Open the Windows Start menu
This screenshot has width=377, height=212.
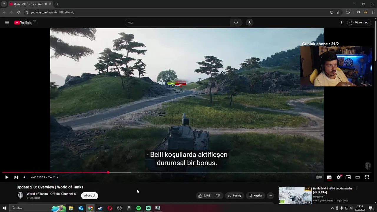pyautogui.click(x=4, y=208)
